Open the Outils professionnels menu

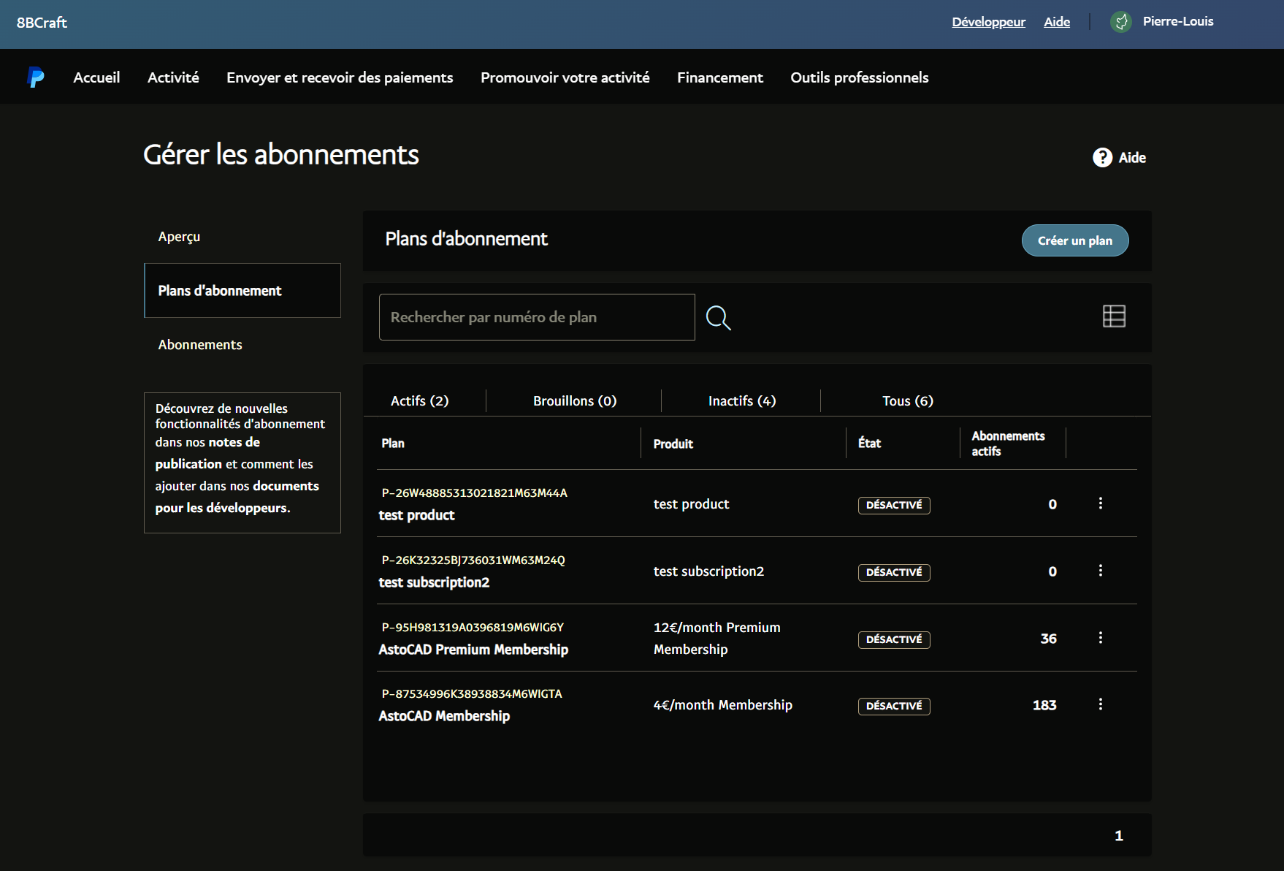click(x=860, y=77)
